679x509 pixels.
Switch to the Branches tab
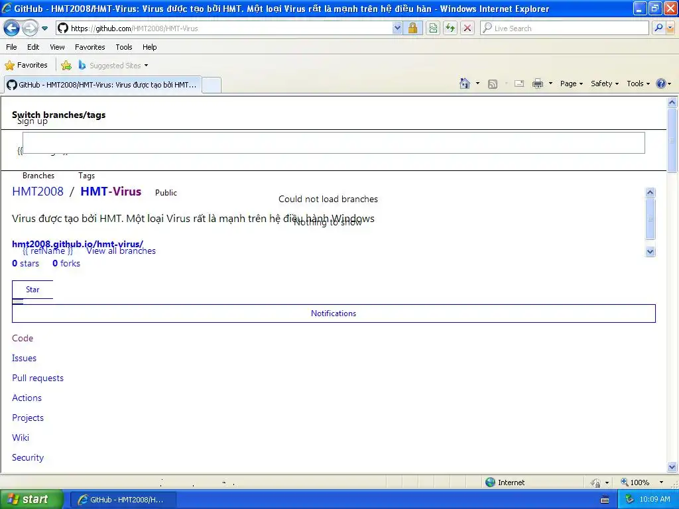coord(38,175)
